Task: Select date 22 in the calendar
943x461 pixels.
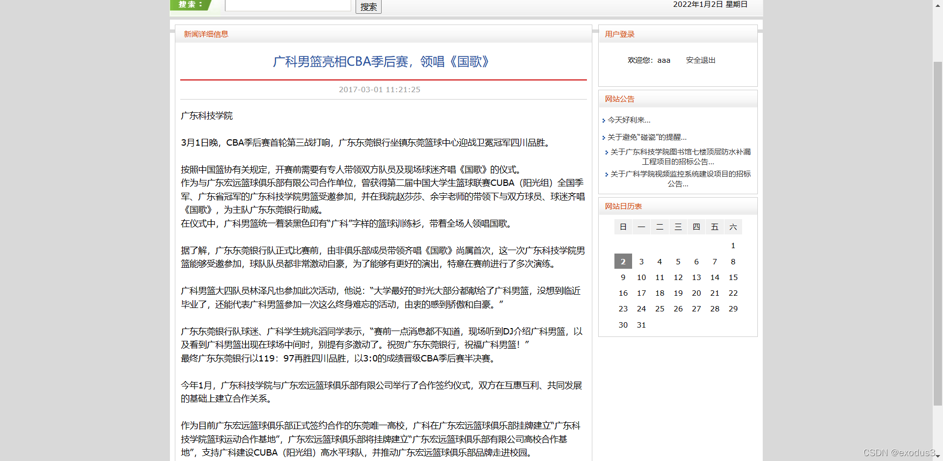Action: click(x=733, y=293)
